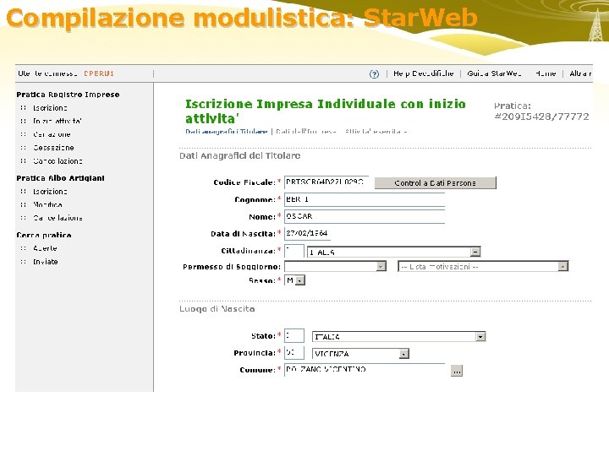This screenshot has height=456, width=609.
Task: Click the Data di Nascita field
Action: point(308,233)
